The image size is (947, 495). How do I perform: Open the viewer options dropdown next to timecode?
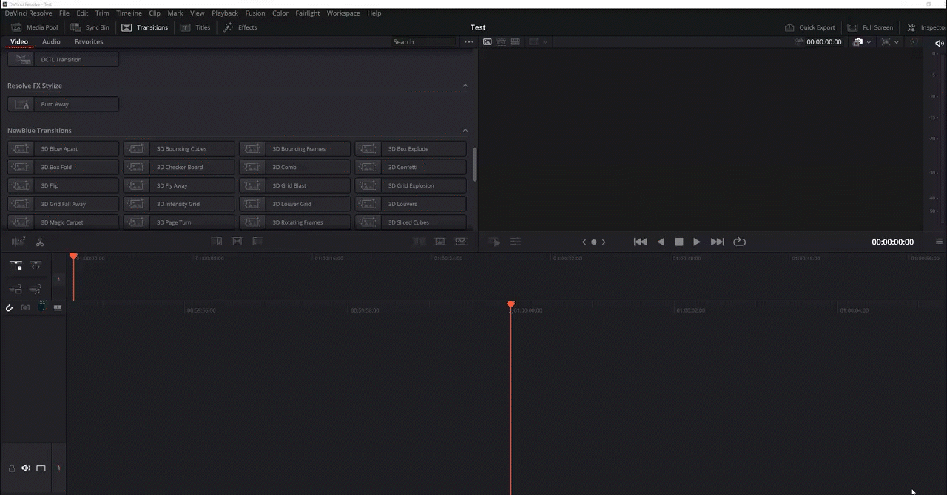tap(867, 42)
